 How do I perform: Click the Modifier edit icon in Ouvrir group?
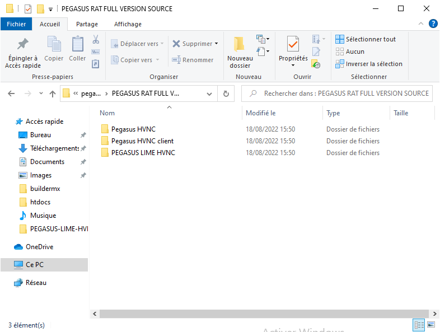click(x=316, y=52)
